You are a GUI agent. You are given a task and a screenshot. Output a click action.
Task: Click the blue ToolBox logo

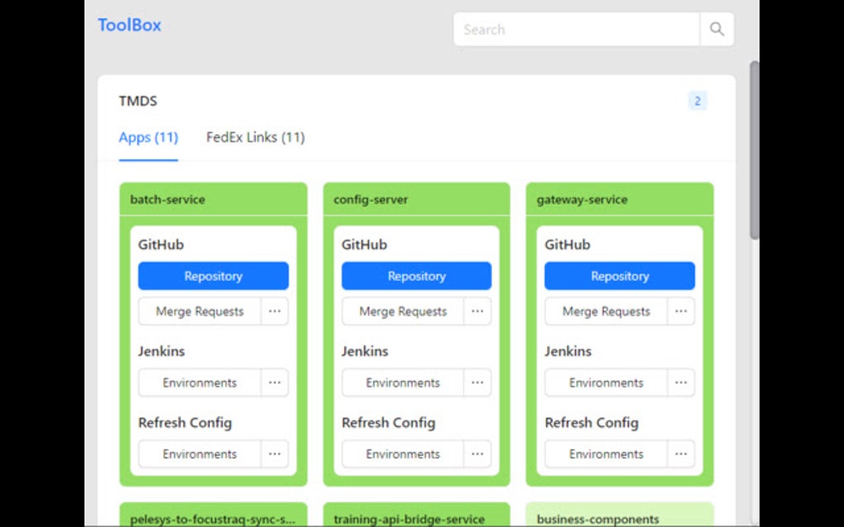pyautogui.click(x=129, y=25)
